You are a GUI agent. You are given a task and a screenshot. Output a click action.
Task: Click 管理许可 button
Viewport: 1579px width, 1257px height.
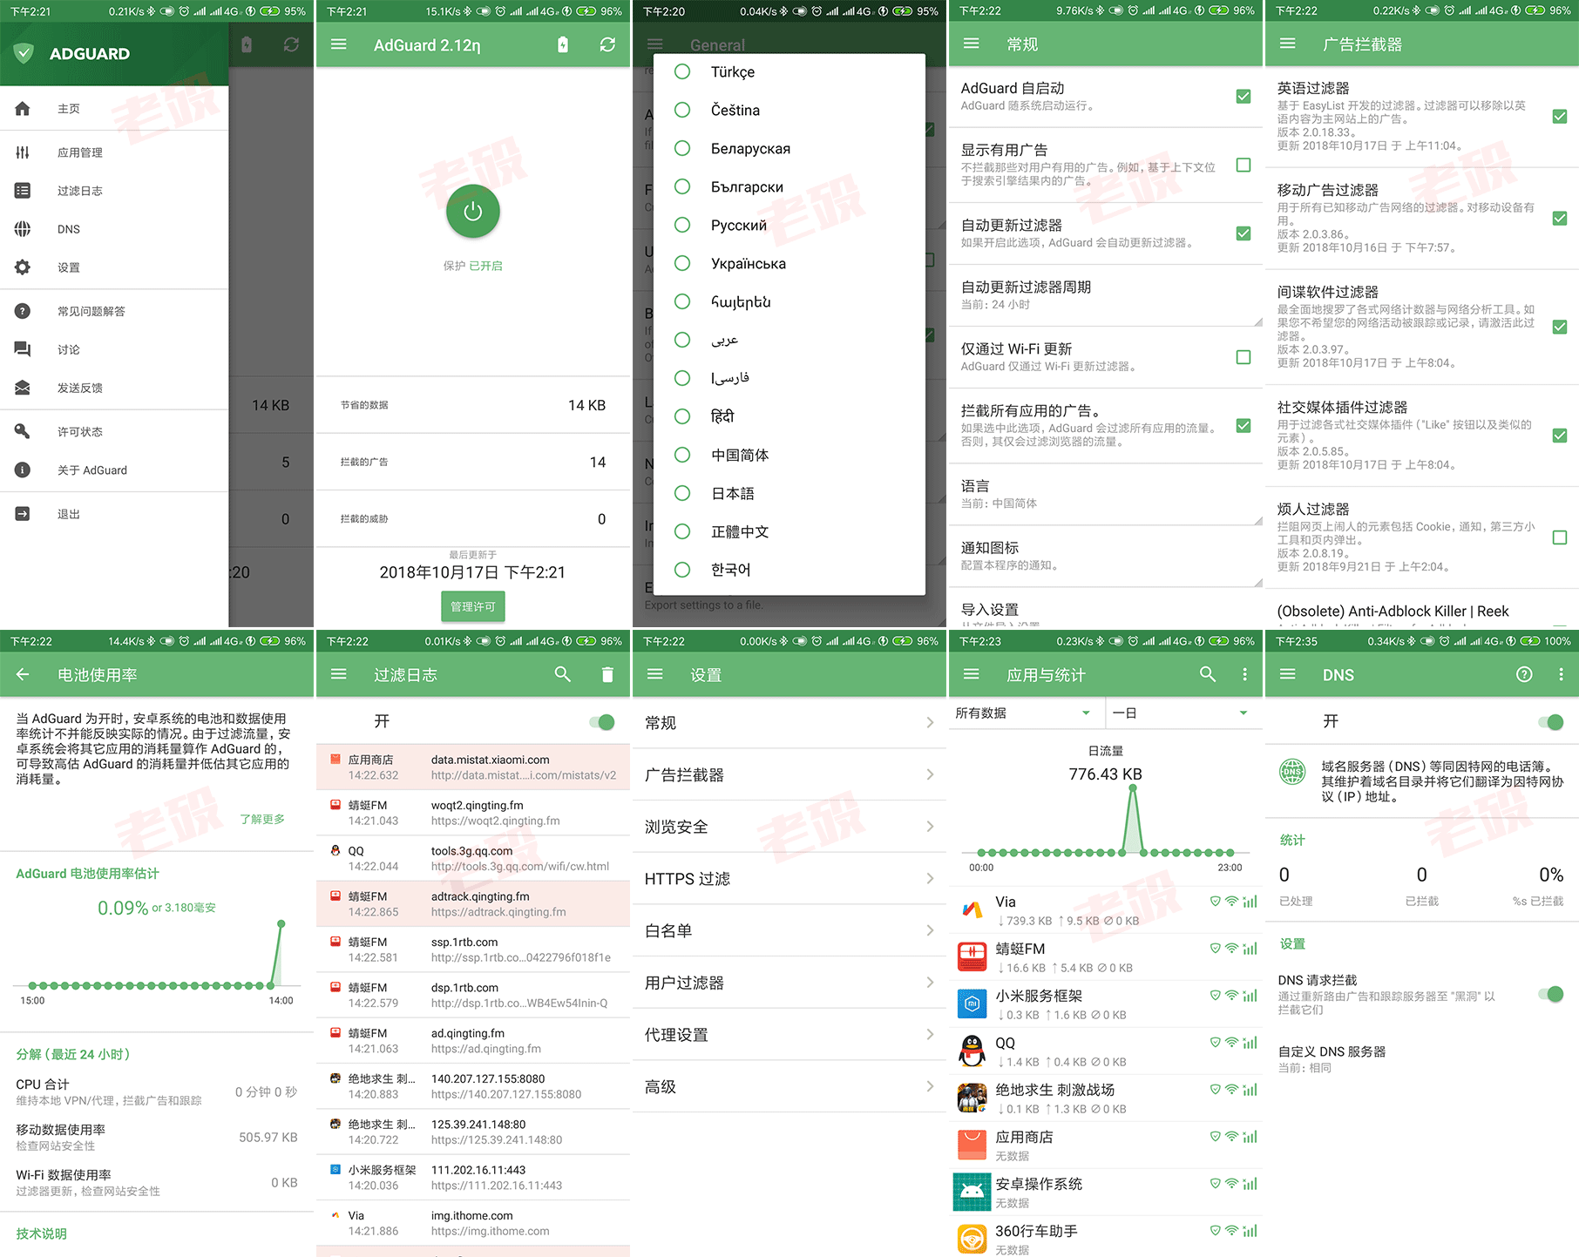coord(473,606)
